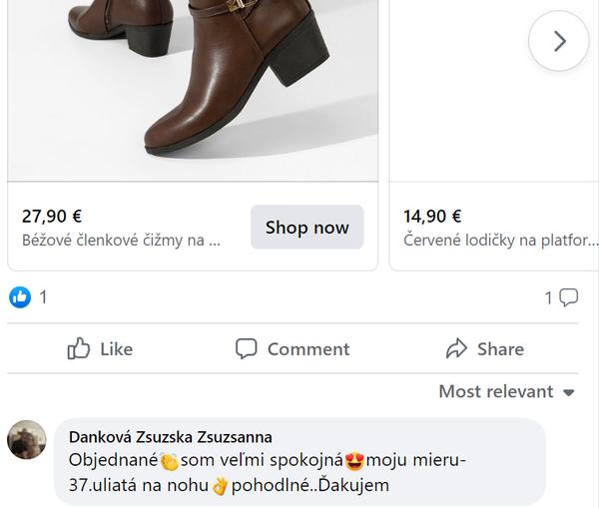Open Danková Zsuzska Zsuzsanna's profile name
Viewport: 599px width, 508px height.
click(170, 437)
